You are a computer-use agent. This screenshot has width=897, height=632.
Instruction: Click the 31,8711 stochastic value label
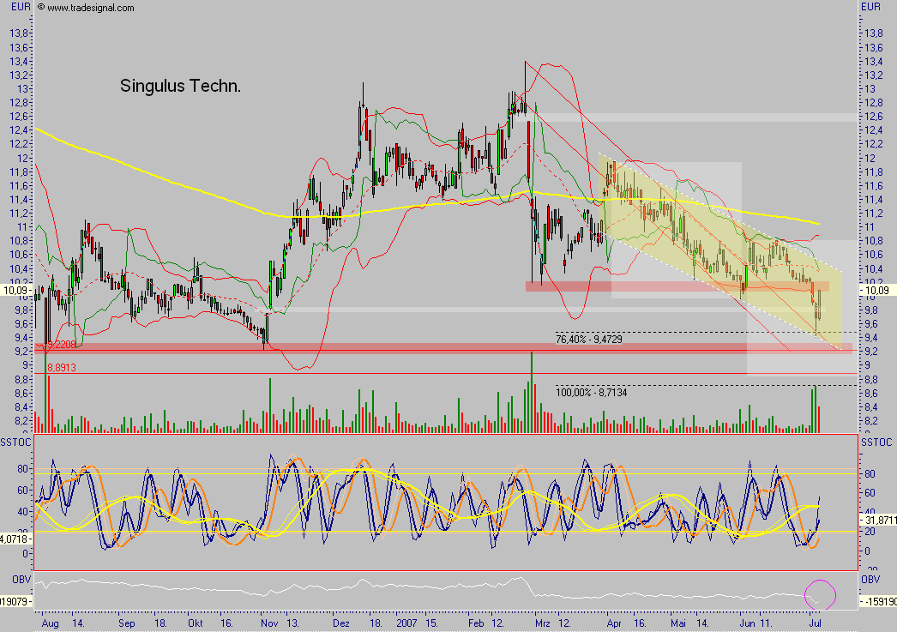click(879, 520)
